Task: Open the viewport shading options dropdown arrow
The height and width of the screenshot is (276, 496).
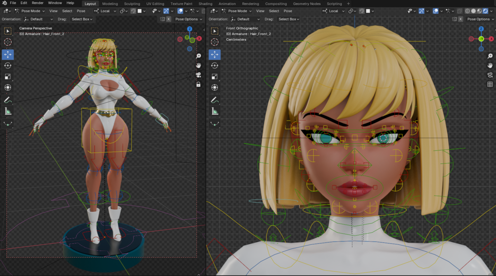Action: coord(492,11)
